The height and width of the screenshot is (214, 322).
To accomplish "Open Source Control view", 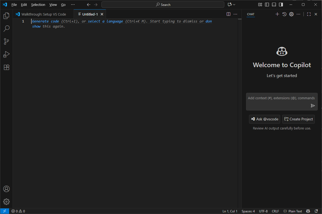I will (6, 41).
